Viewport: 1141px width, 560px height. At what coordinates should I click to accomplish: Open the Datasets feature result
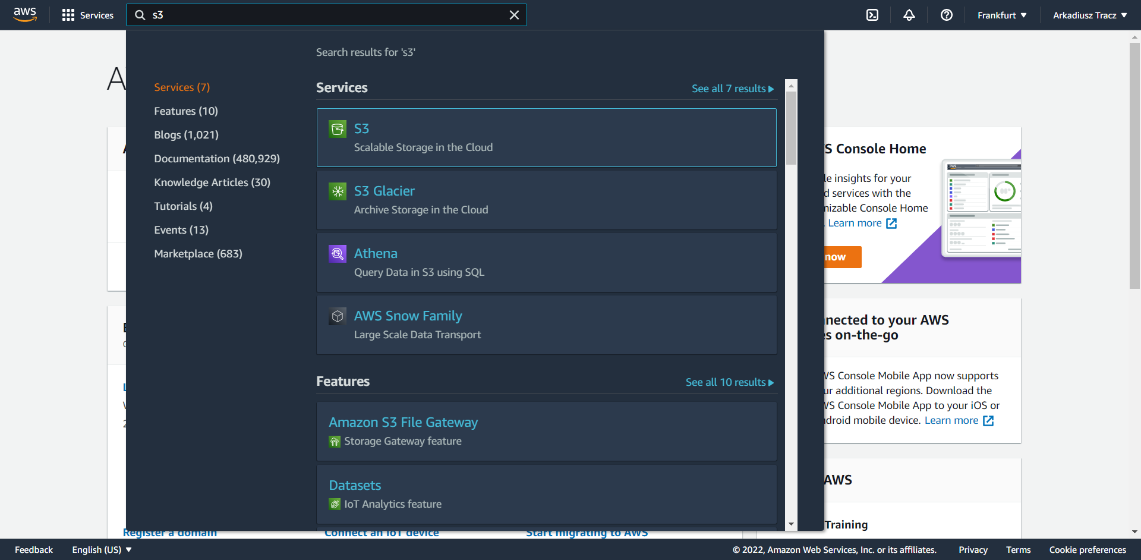(547, 494)
